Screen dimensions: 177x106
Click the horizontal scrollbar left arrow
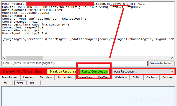pos(4,58)
